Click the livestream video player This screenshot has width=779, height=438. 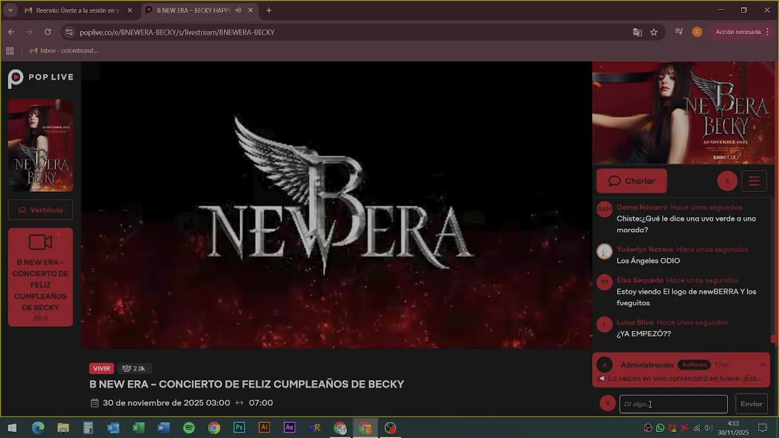[x=337, y=205]
